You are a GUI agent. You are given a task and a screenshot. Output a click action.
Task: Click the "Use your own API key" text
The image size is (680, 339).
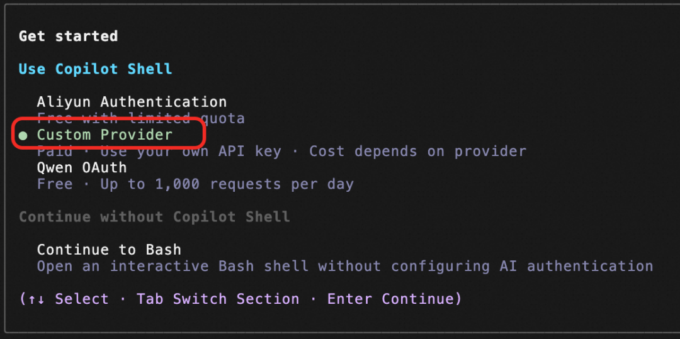pos(190,152)
